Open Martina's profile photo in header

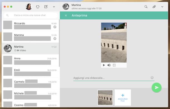66,7
